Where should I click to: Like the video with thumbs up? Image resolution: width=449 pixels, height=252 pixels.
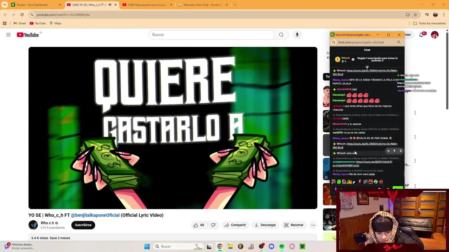tap(199, 225)
